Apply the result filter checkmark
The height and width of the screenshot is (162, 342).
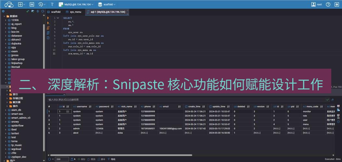(x=327, y=99)
